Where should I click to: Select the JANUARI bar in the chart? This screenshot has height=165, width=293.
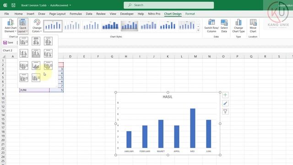coord(129,139)
